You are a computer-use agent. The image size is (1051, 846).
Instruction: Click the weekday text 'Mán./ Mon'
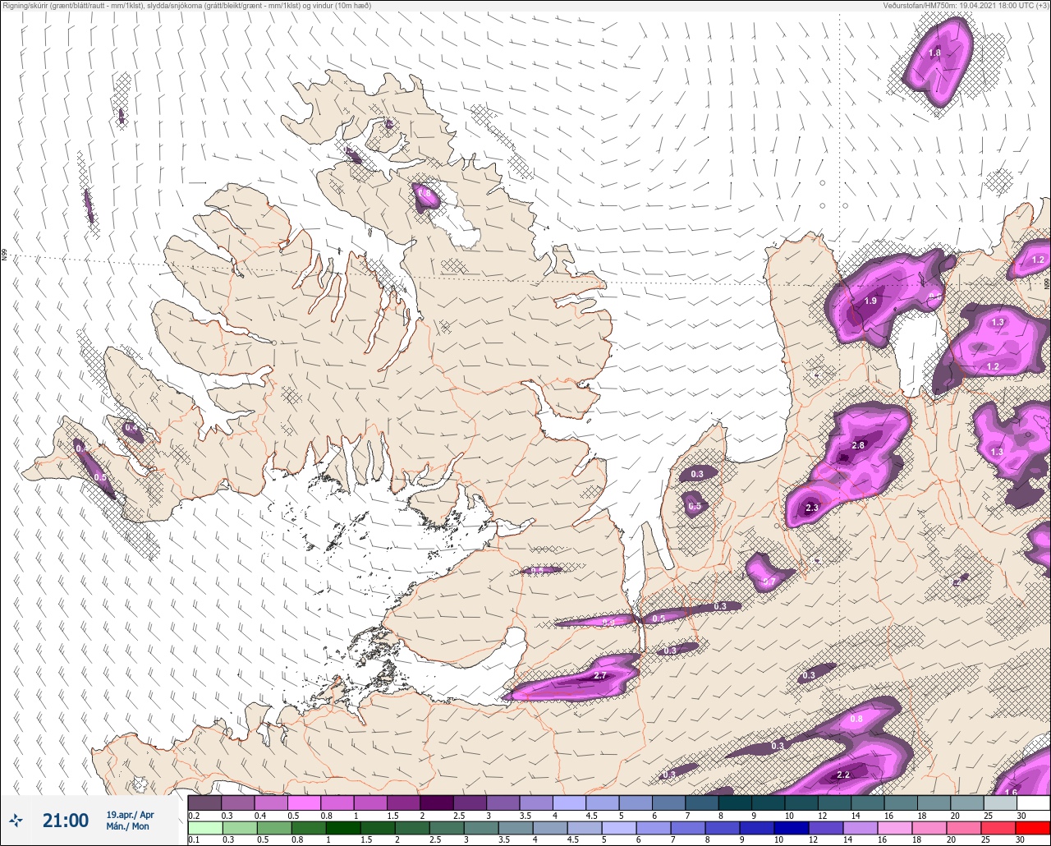click(128, 826)
